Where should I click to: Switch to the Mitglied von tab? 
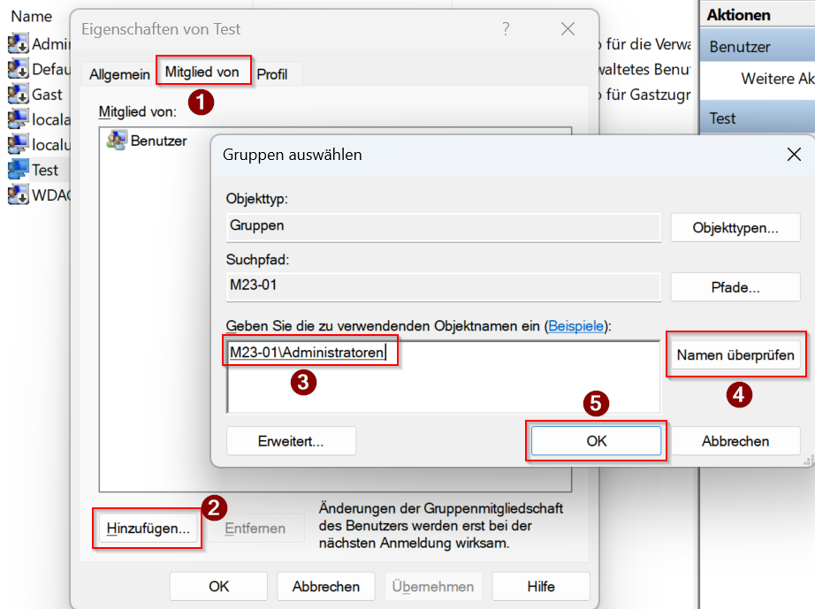tap(202, 72)
